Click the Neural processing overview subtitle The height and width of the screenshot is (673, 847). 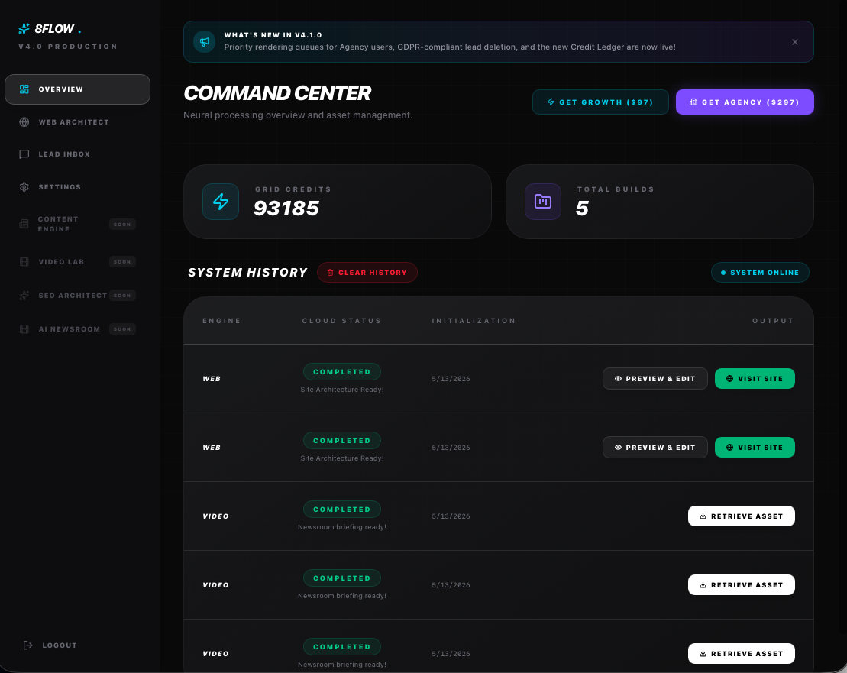point(298,115)
